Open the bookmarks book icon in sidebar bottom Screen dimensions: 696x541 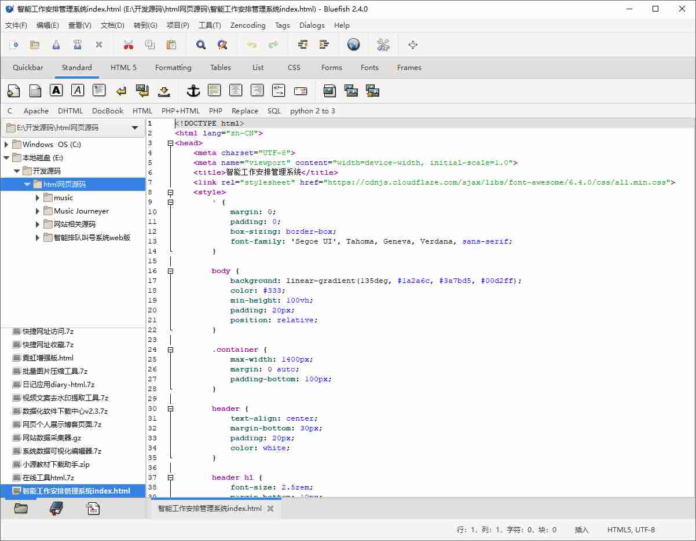(x=56, y=509)
